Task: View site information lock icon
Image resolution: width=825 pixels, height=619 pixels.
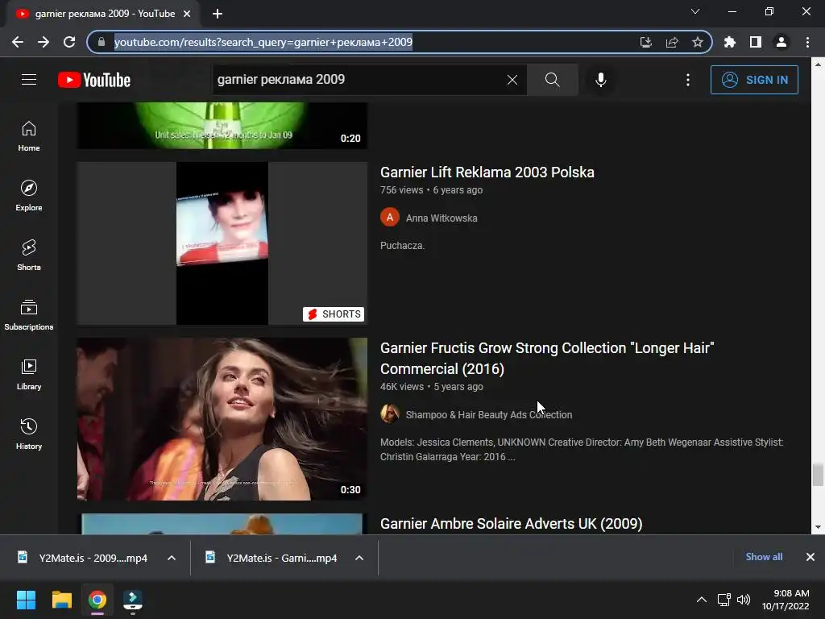Action: pos(102,42)
